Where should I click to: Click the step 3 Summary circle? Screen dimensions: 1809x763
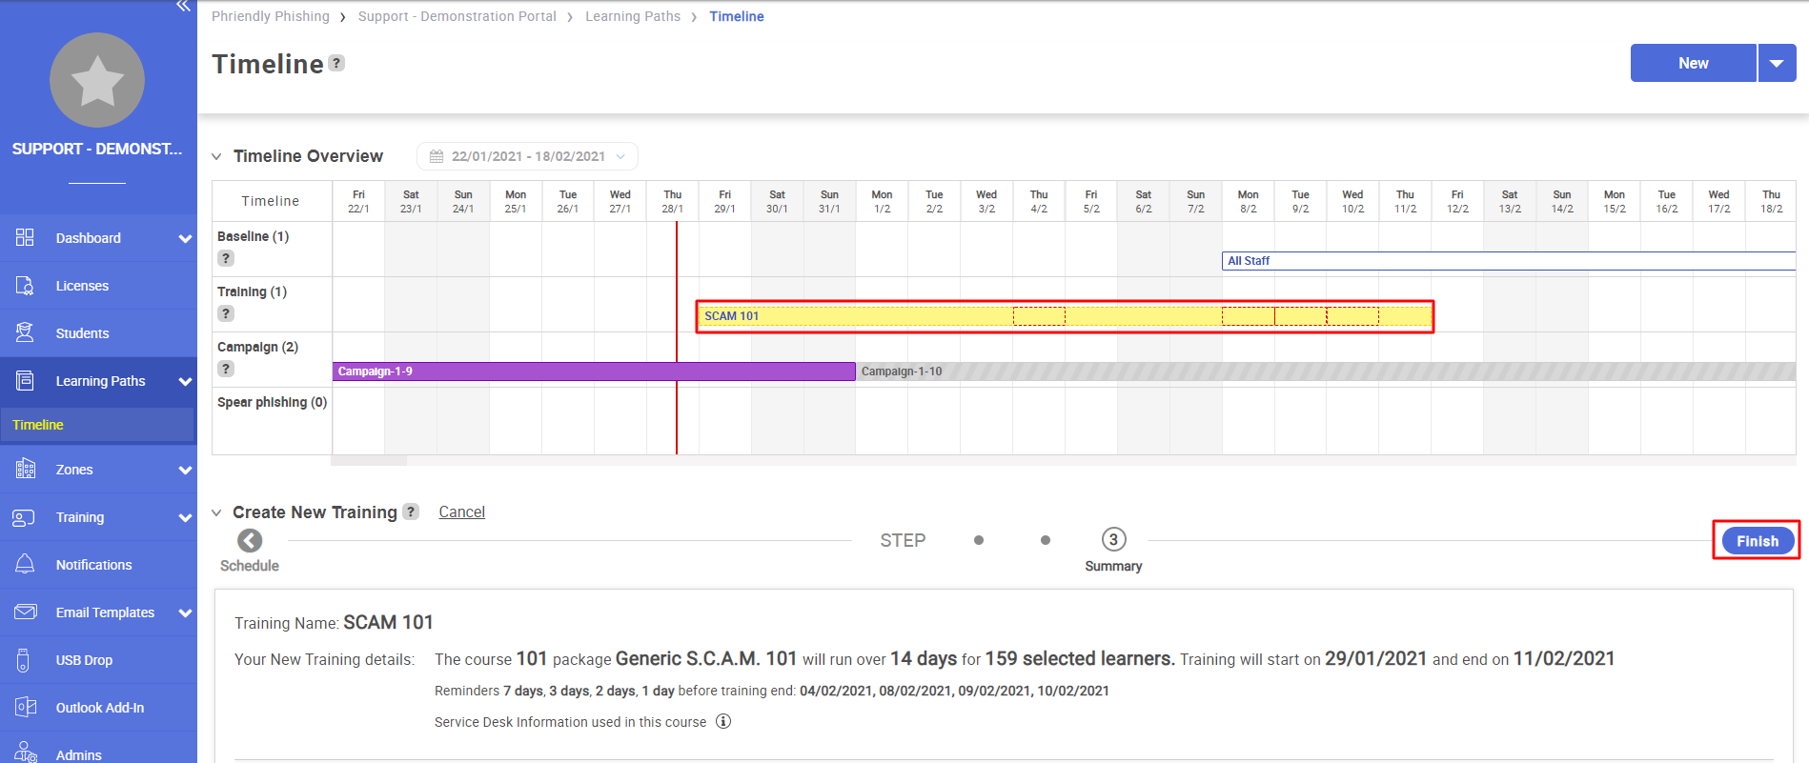pos(1113,539)
